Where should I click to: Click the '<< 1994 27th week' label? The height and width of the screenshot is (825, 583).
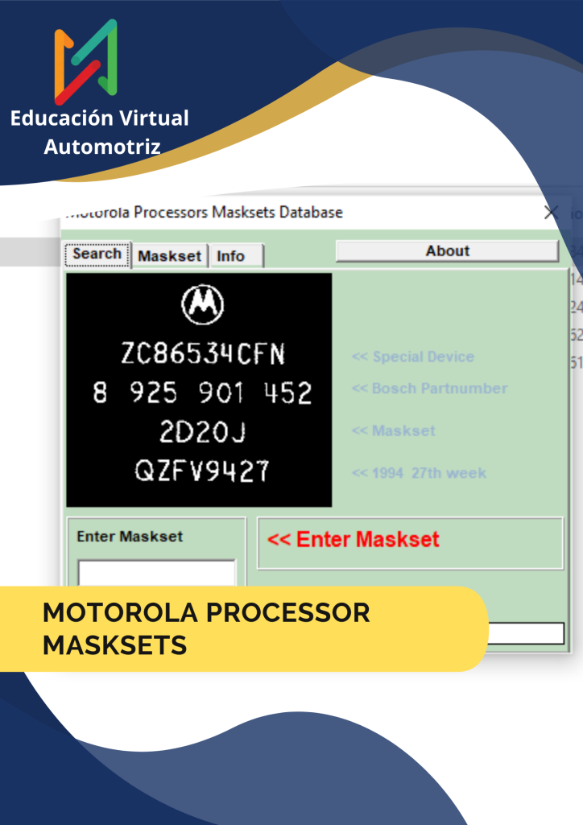[x=419, y=473]
